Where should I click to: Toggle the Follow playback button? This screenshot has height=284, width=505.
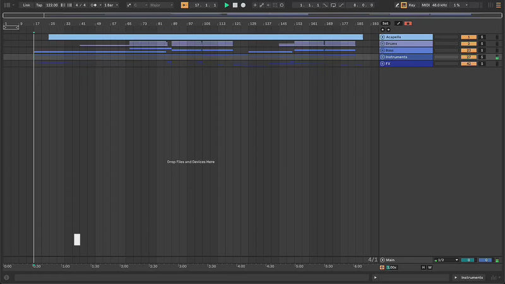tap(184, 5)
